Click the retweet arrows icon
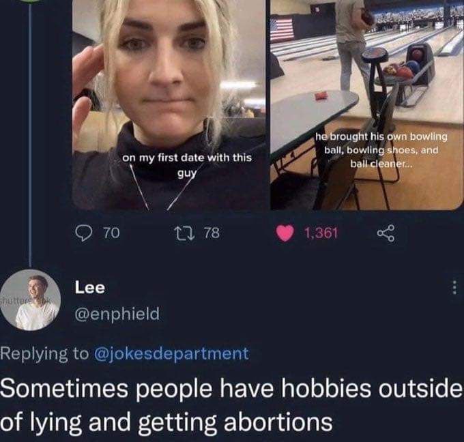 [185, 233]
